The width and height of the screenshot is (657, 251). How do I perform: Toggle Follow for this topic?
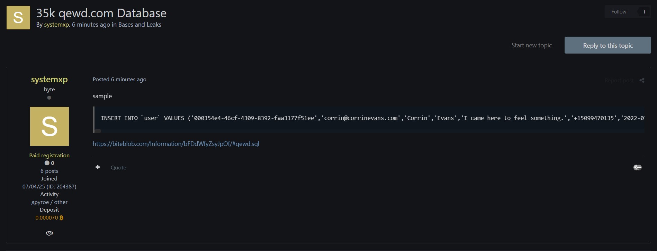[x=619, y=12]
